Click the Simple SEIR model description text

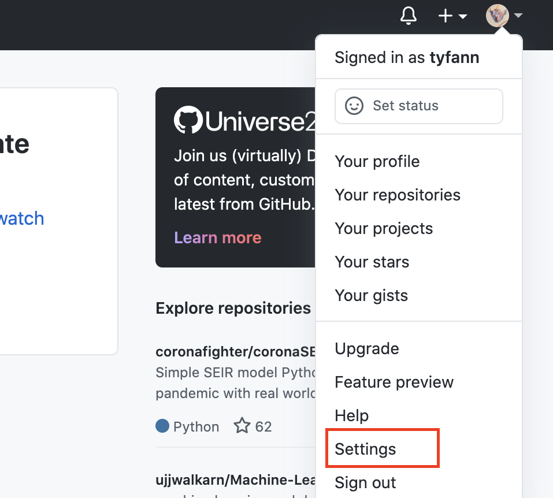tap(236, 382)
